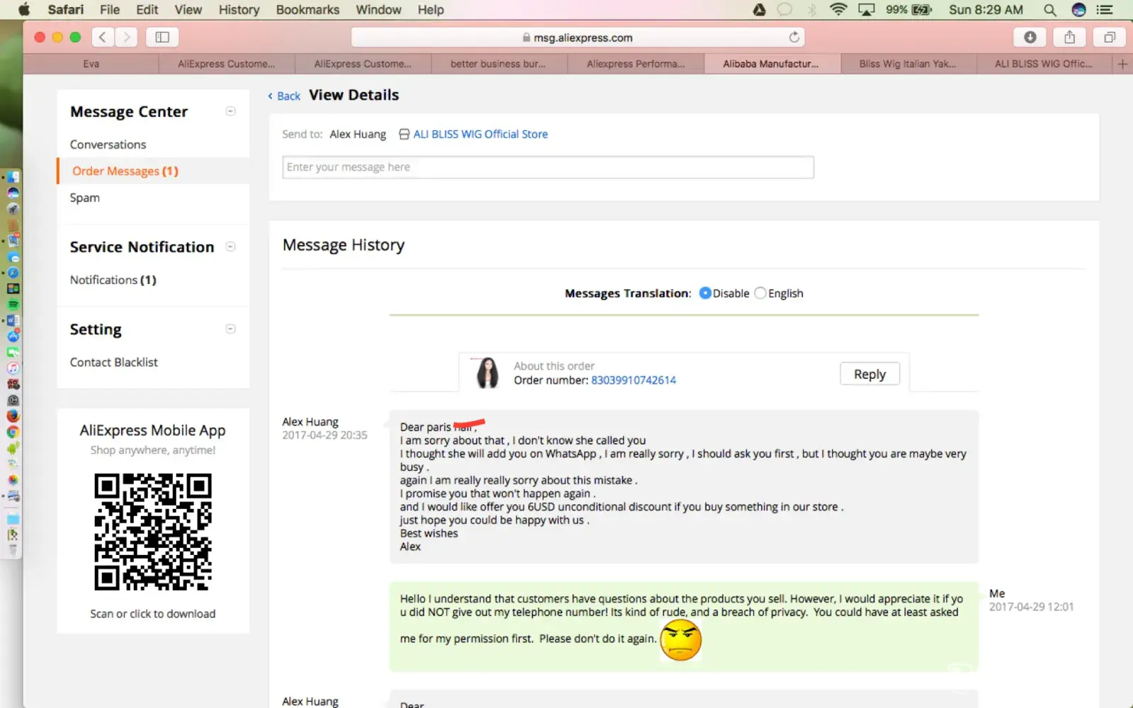Reload the page using the refresh icon
The height and width of the screenshot is (708, 1133).
[x=794, y=38]
